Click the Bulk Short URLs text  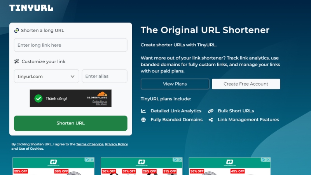click(236, 111)
